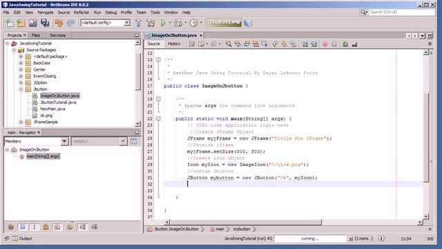Click the editor Back navigation icon
The width and height of the screenshot is (442, 249).
(x=201, y=44)
